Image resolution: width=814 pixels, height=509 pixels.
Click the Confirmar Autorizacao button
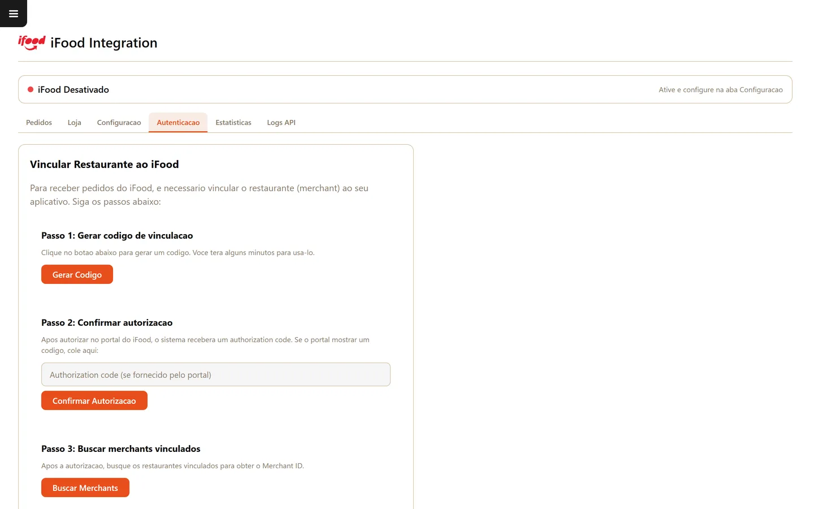tap(94, 400)
